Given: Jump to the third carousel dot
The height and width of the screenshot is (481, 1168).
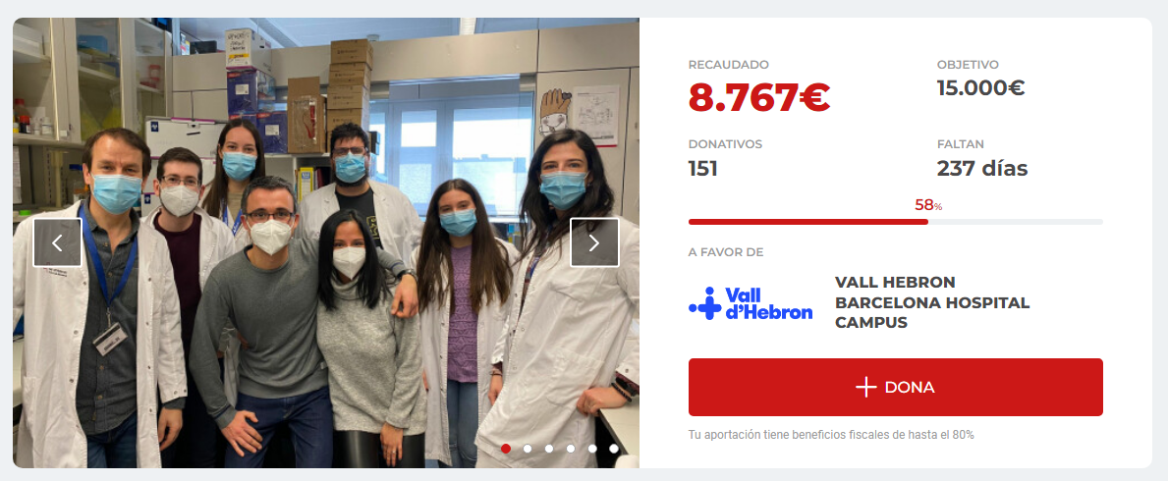Looking at the screenshot, I should pos(549,449).
